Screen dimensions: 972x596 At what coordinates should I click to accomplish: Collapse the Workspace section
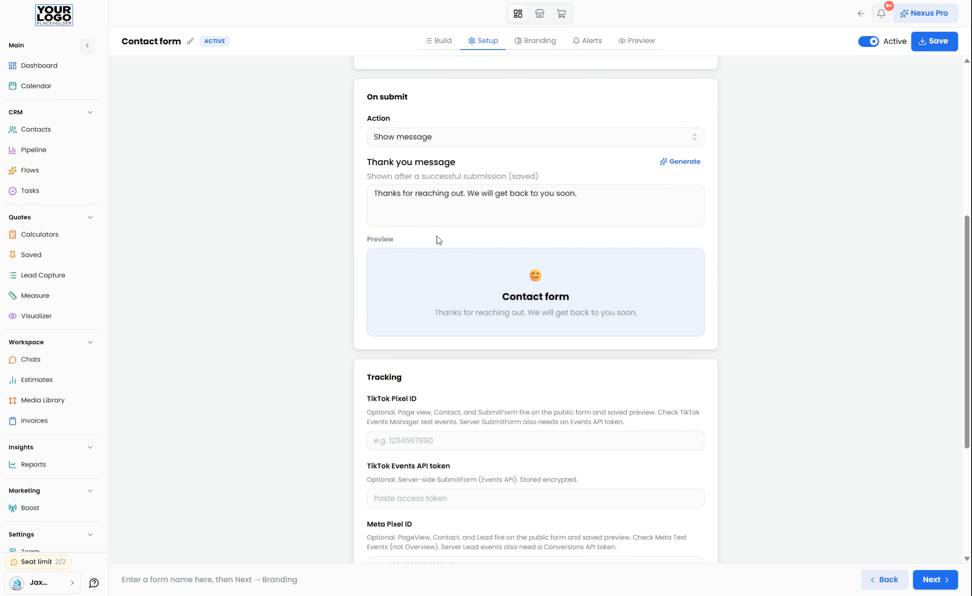pyautogui.click(x=90, y=342)
